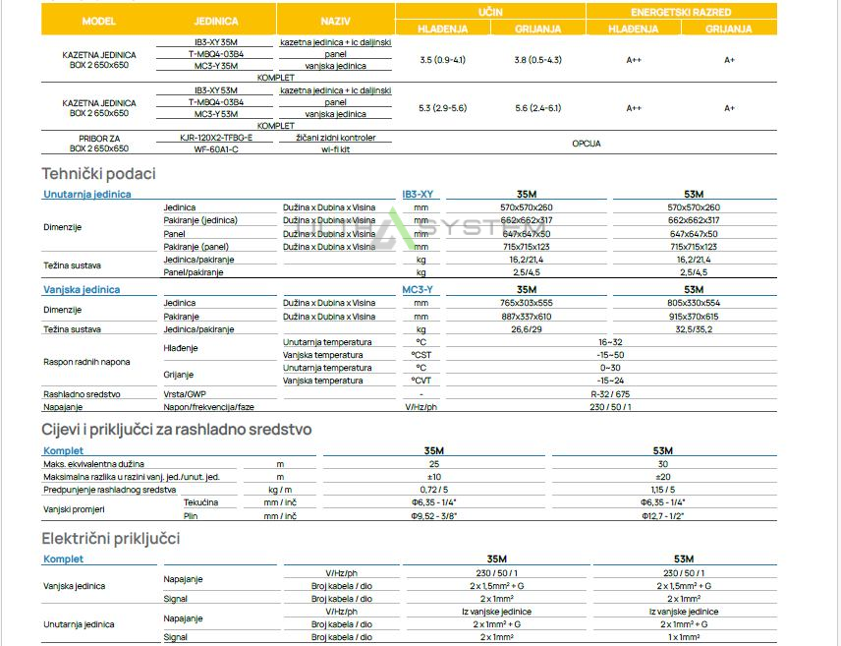Viewport: 841px width, 646px height.
Task: Select the WF-60A1-C accessory code
Action: pos(217,148)
